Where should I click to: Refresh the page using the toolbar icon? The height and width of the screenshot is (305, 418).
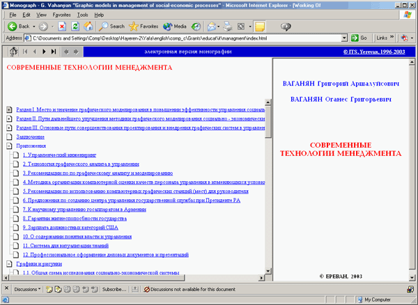pos(76,26)
